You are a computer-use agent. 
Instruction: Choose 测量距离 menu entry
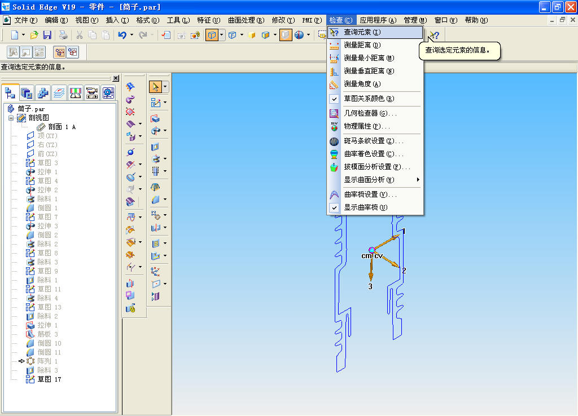pyautogui.click(x=375, y=45)
